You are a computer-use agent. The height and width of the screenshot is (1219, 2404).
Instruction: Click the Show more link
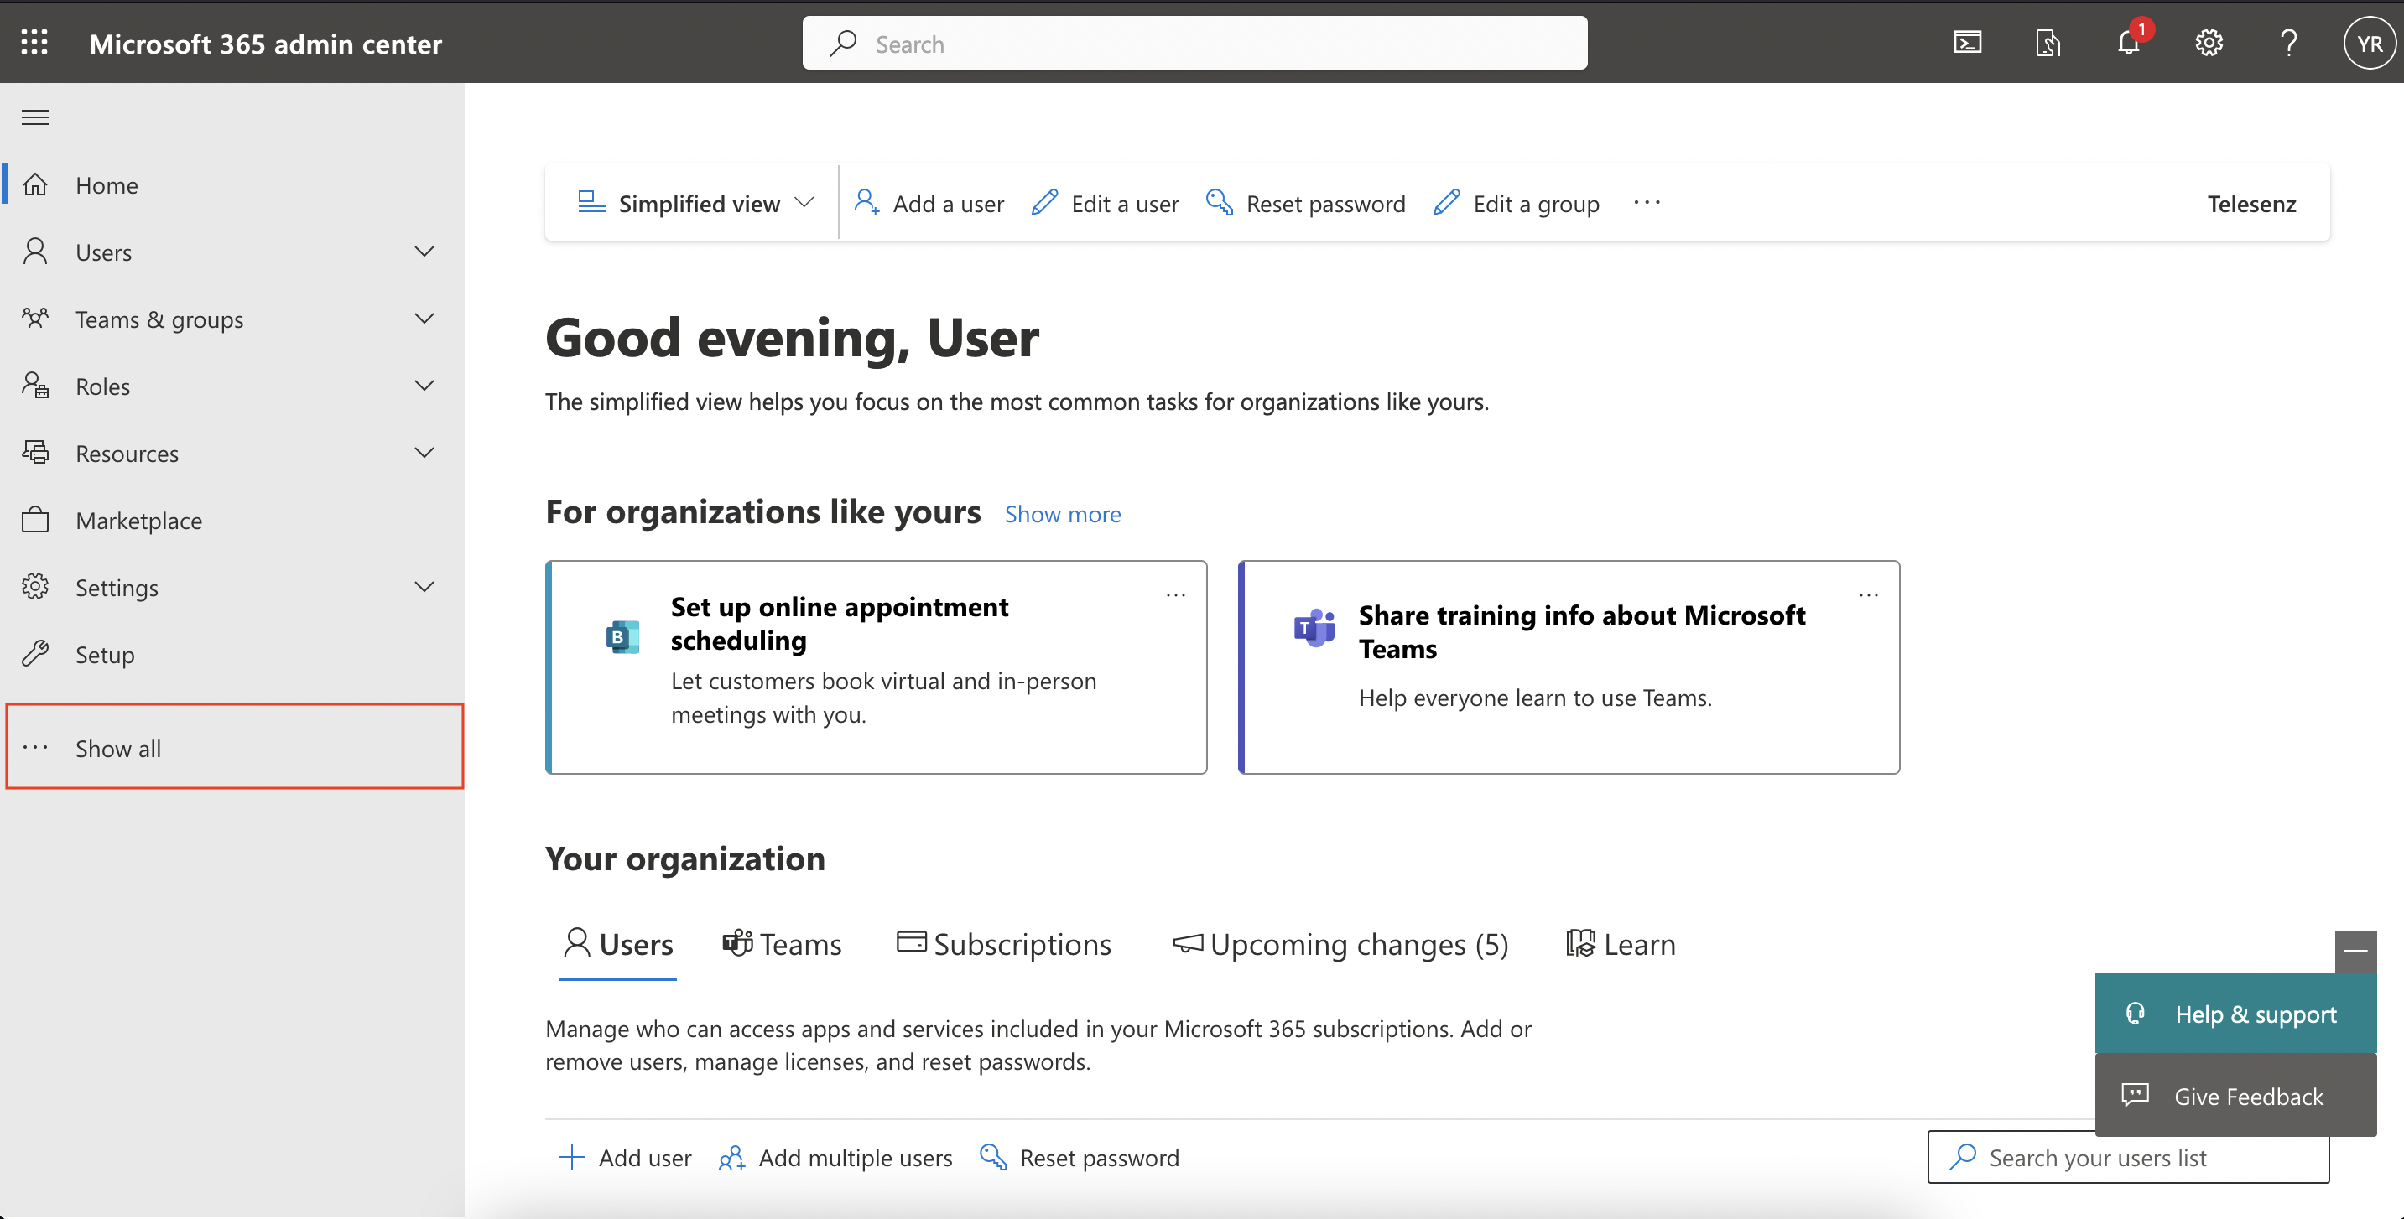[x=1062, y=513]
